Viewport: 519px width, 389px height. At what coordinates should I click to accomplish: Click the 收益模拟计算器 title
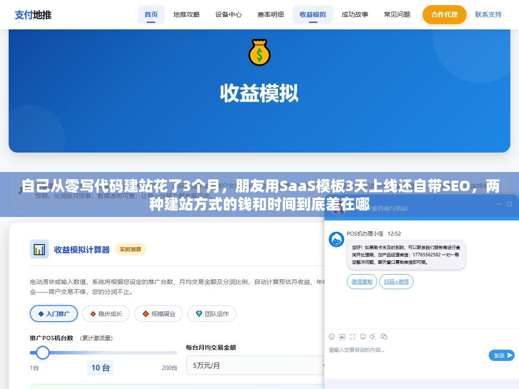(x=82, y=250)
